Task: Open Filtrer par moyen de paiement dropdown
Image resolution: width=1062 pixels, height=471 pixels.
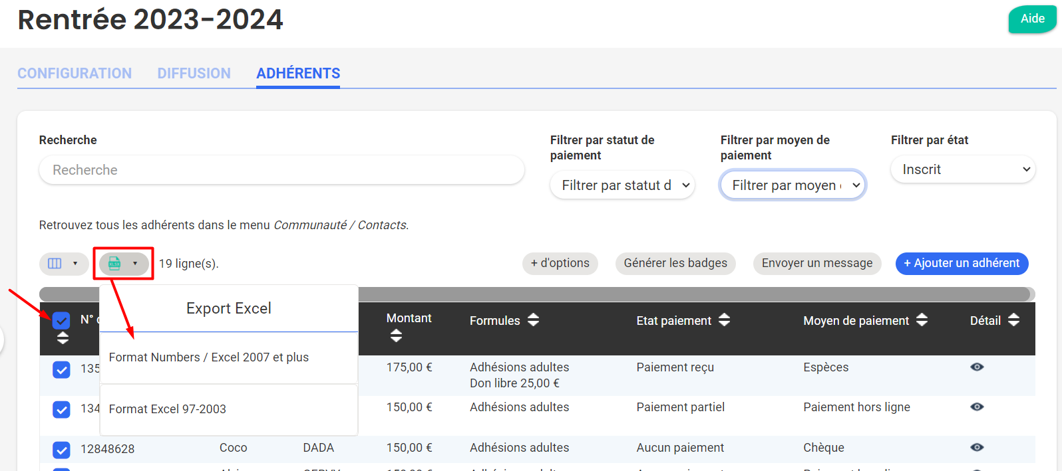Action: [x=793, y=185]
